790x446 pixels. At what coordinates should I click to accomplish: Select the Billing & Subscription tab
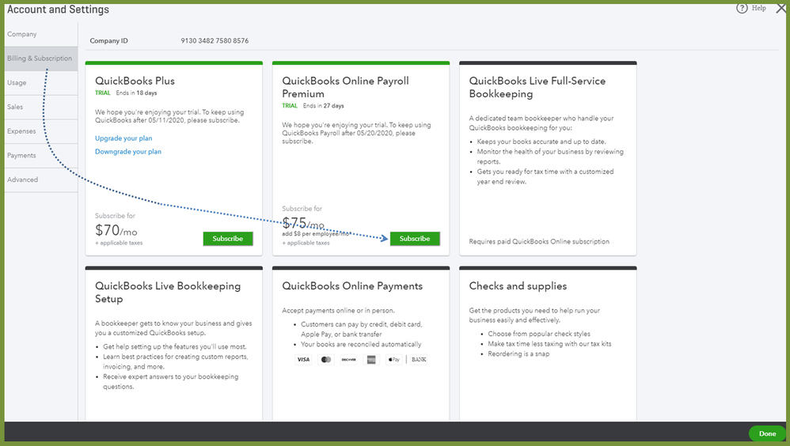tap(41, 59)
